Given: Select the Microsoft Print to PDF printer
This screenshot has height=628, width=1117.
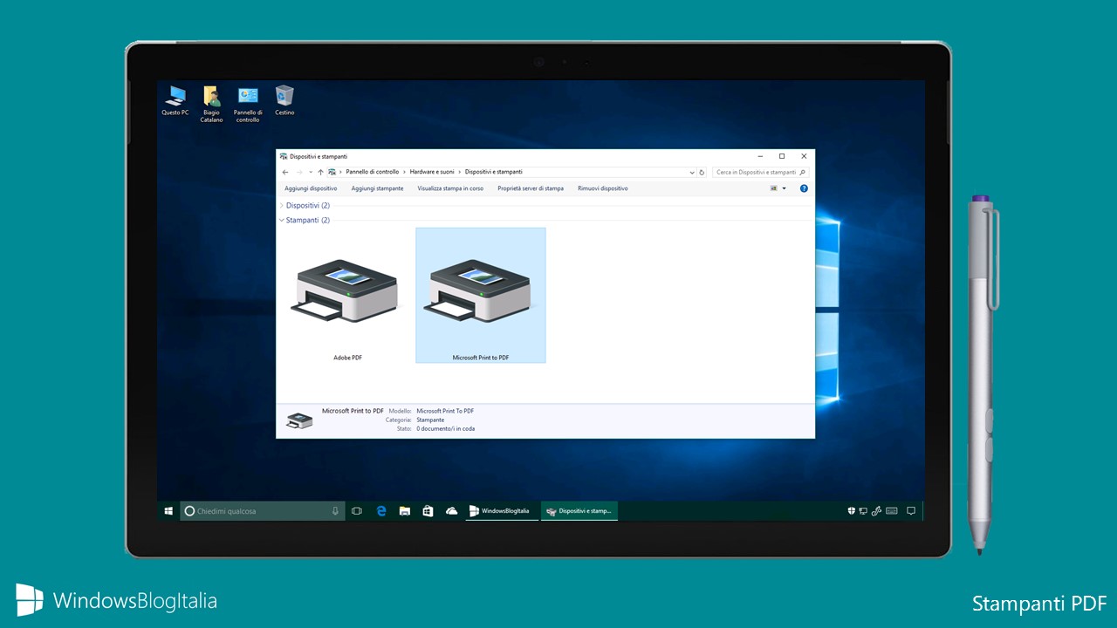Looking at the screenshot, I should point(481,296).
